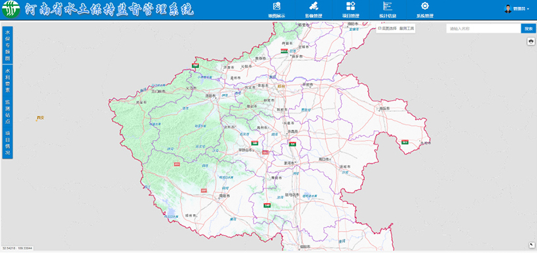Click the 搜索 search button
Viewport: 537px width, 254px height.
click(528, 29)
